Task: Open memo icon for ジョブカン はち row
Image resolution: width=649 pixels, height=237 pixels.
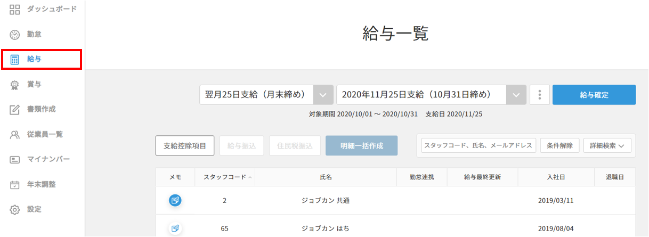Action: point(175,228)
